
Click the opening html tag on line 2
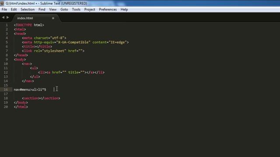coord(20,29)
